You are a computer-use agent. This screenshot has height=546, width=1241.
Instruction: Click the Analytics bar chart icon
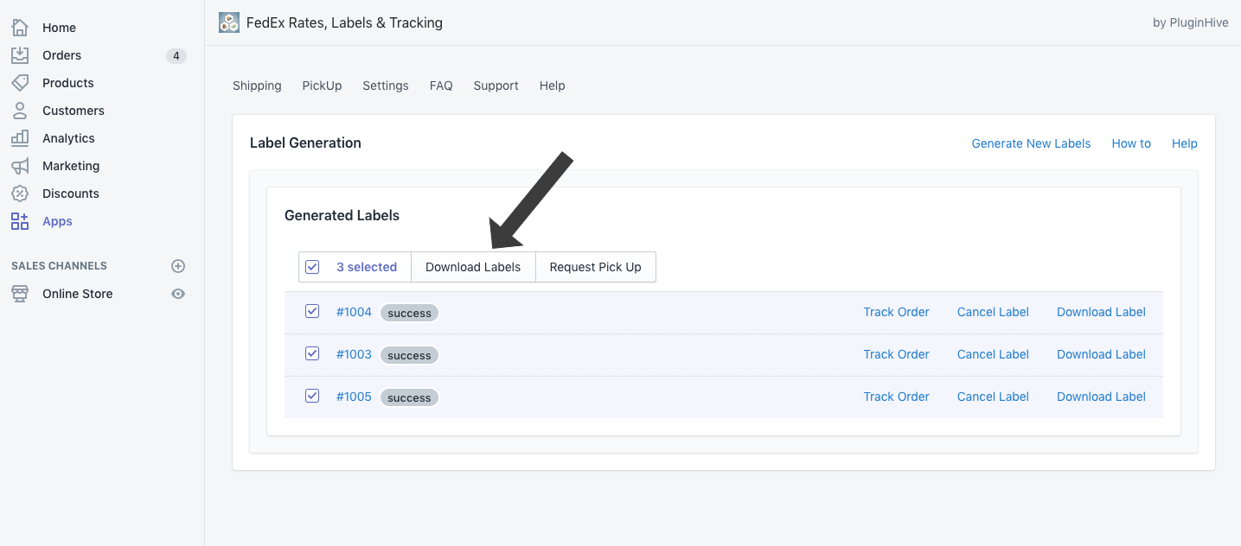click(20, 138)
